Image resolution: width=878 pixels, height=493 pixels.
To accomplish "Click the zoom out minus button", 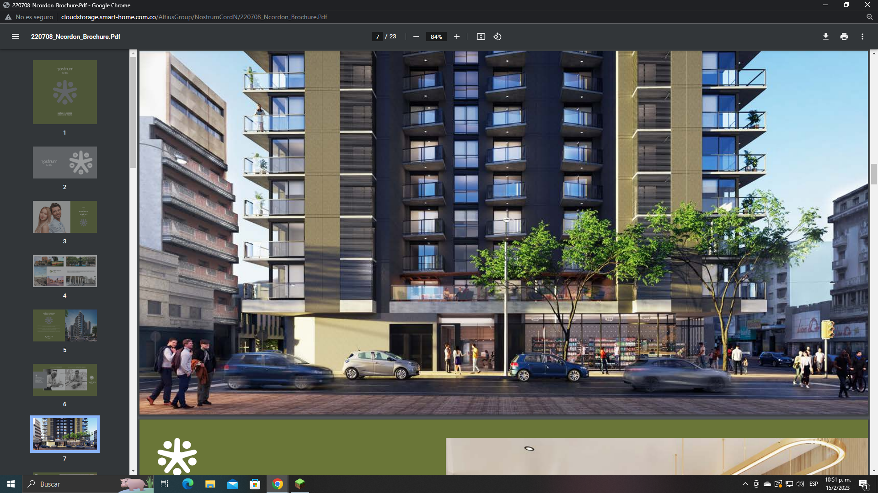I will [416, 37].
